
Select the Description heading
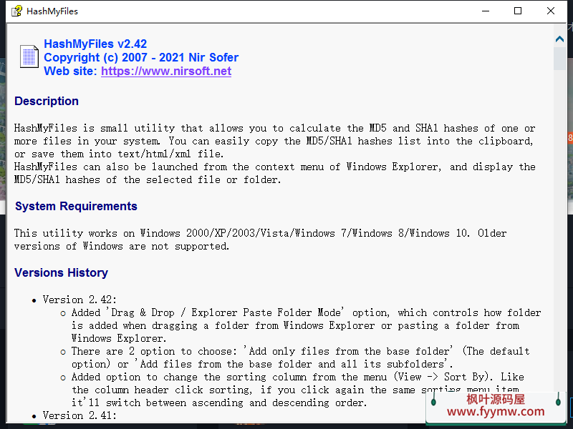[47, 101]
